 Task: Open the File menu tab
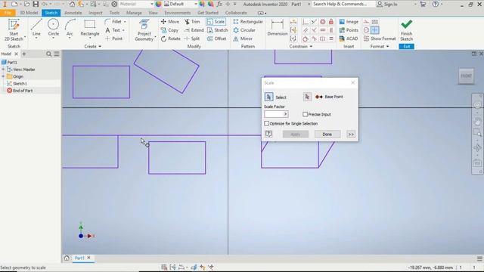pyautogui.click(x=8, y=13)
